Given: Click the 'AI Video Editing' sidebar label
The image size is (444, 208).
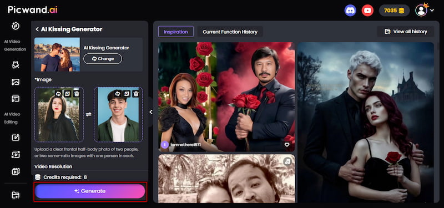Looking at the screenshot, I should (12, 118).
